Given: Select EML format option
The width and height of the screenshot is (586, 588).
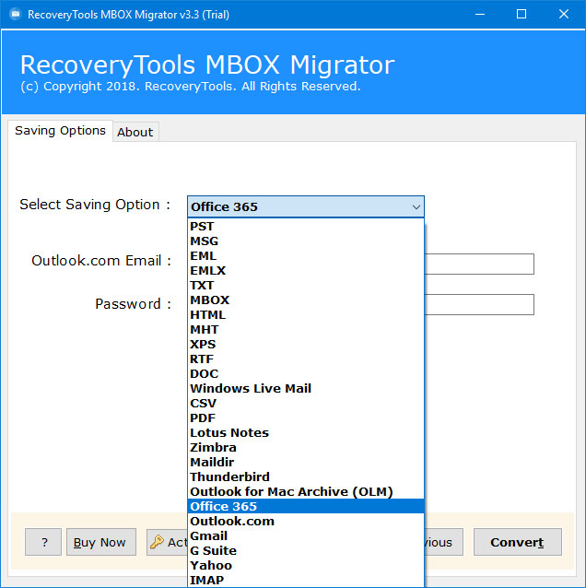Looking at the screenshot, I should [x=306, y=255].
